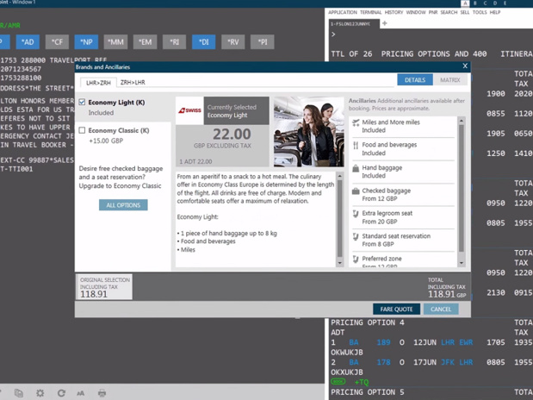Click the Extra legroom seat icon
The height and width of the screenshot is (400, 533).
(x=356, y=214)
